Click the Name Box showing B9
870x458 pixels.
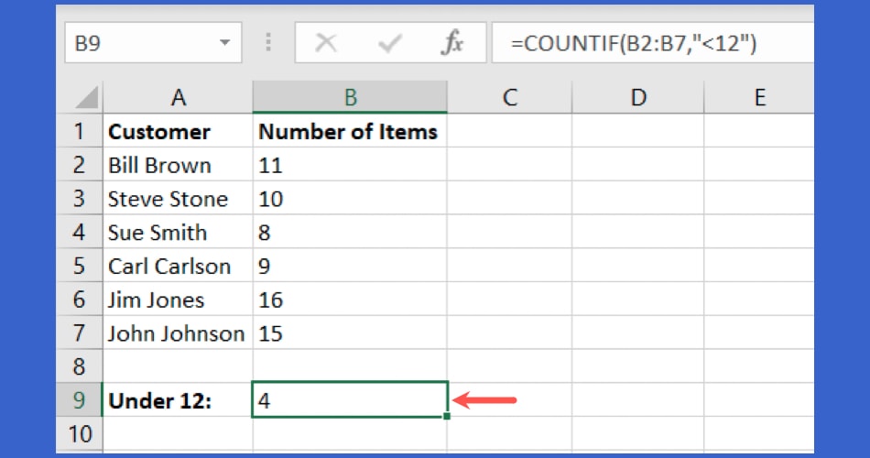point(153,43)
